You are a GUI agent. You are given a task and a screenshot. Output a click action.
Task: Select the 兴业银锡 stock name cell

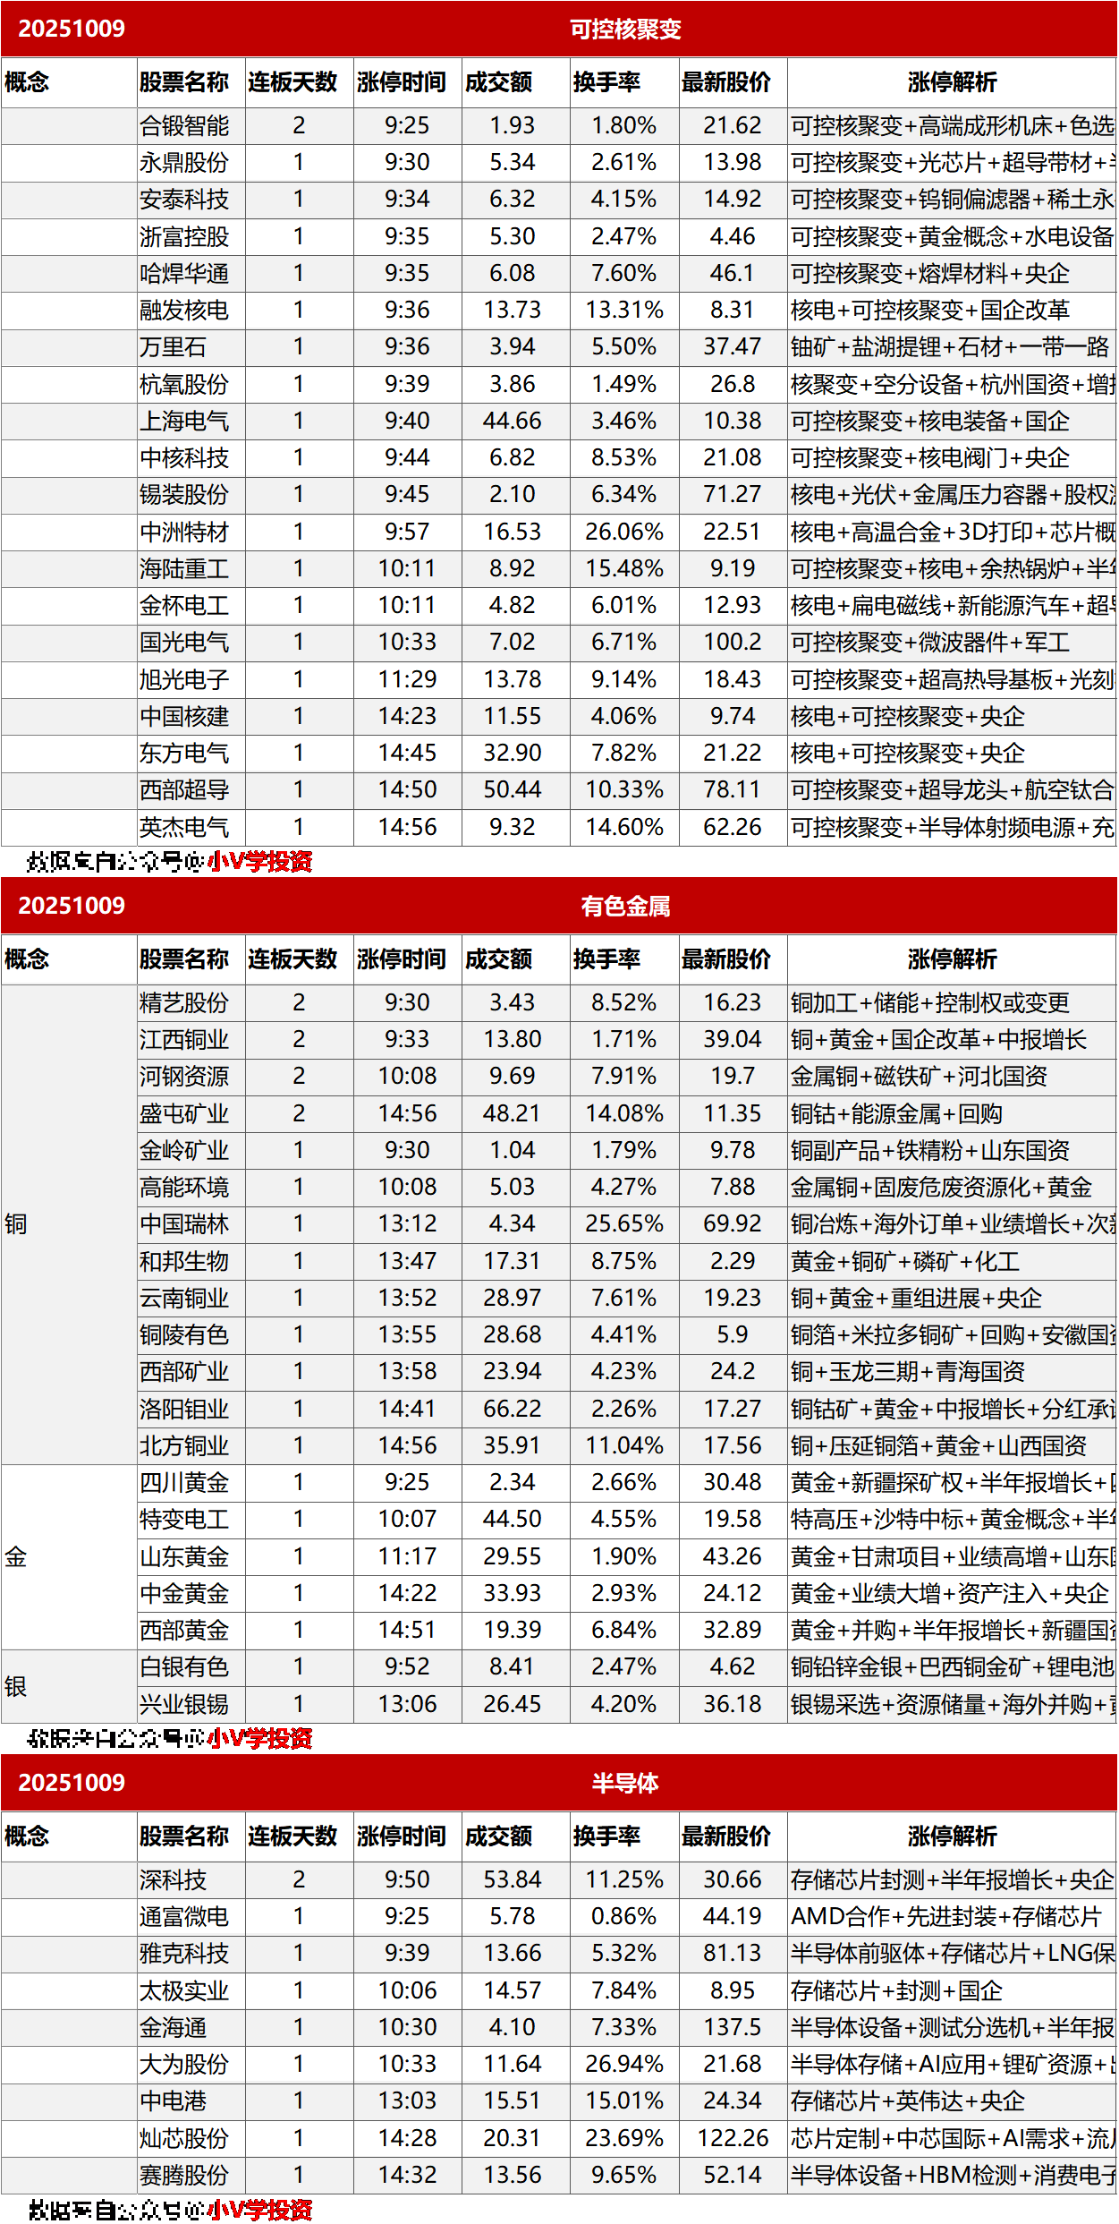(x=185, y=1704)
